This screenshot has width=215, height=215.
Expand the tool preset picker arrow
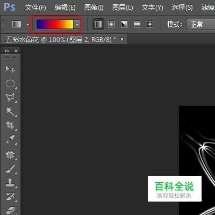pos(27,24)
